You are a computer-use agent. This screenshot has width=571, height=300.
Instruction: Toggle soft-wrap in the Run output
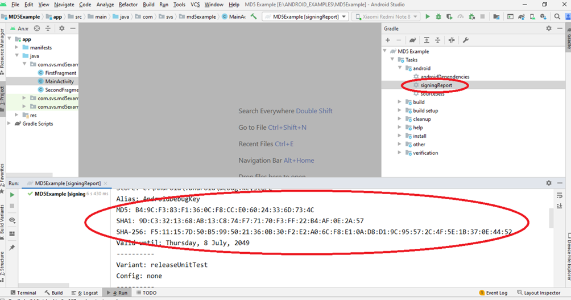point(560,195)
